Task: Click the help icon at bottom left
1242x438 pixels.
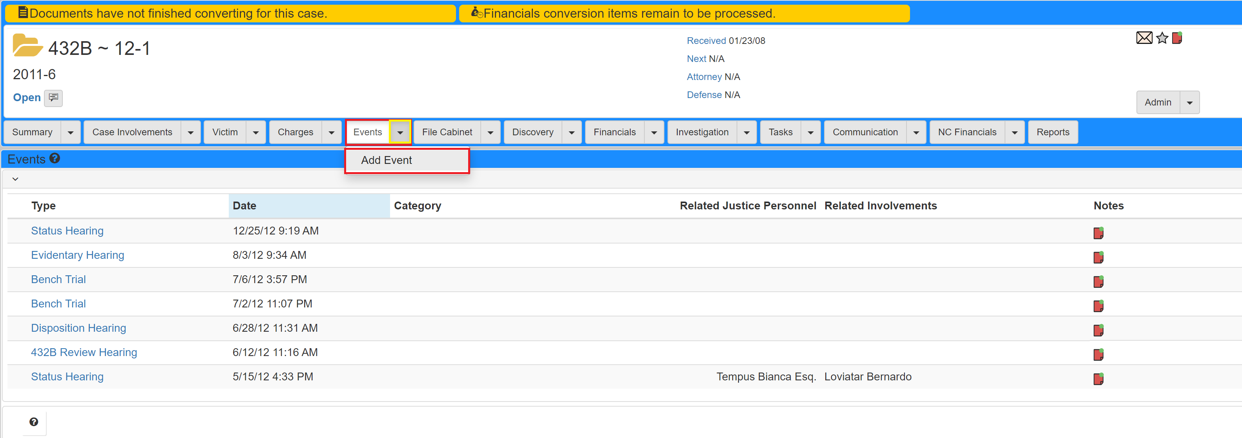Action: pyautogui.click(x=34, y=422)
